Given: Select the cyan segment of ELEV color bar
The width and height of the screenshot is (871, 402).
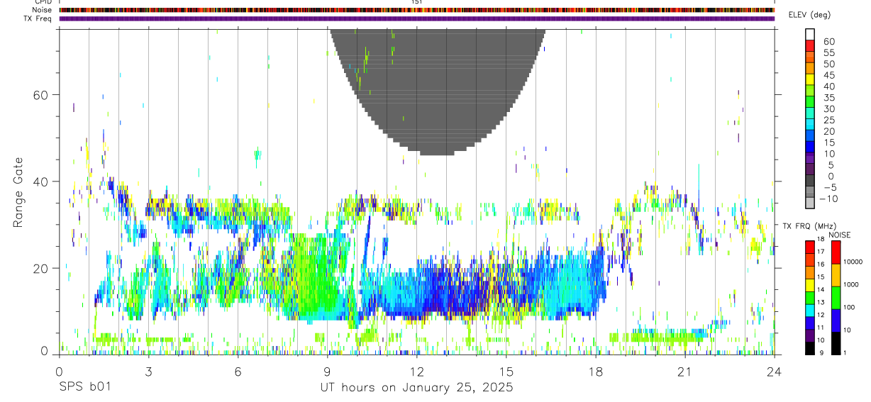Looking at the screenshot, I should pos(811,125).
